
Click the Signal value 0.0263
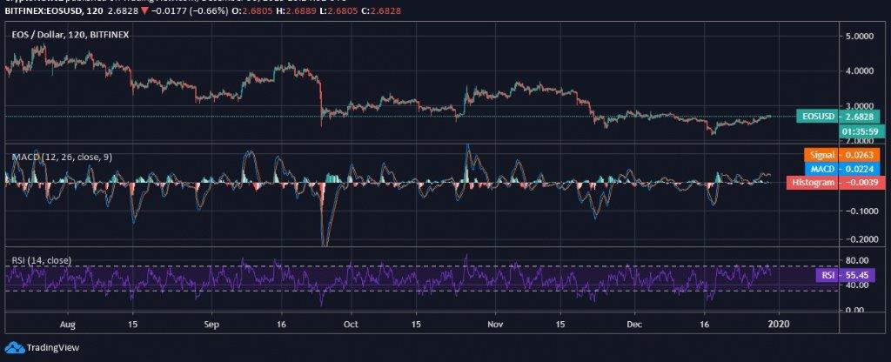click(x=861, y=155)
